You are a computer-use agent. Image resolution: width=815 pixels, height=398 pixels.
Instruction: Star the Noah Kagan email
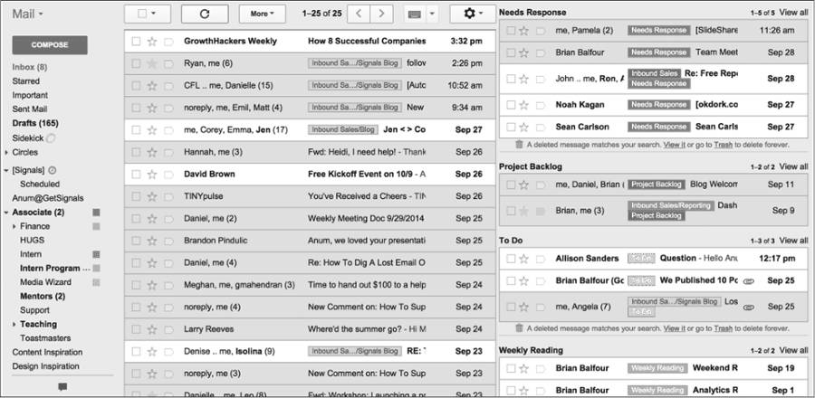pos(524,105)
